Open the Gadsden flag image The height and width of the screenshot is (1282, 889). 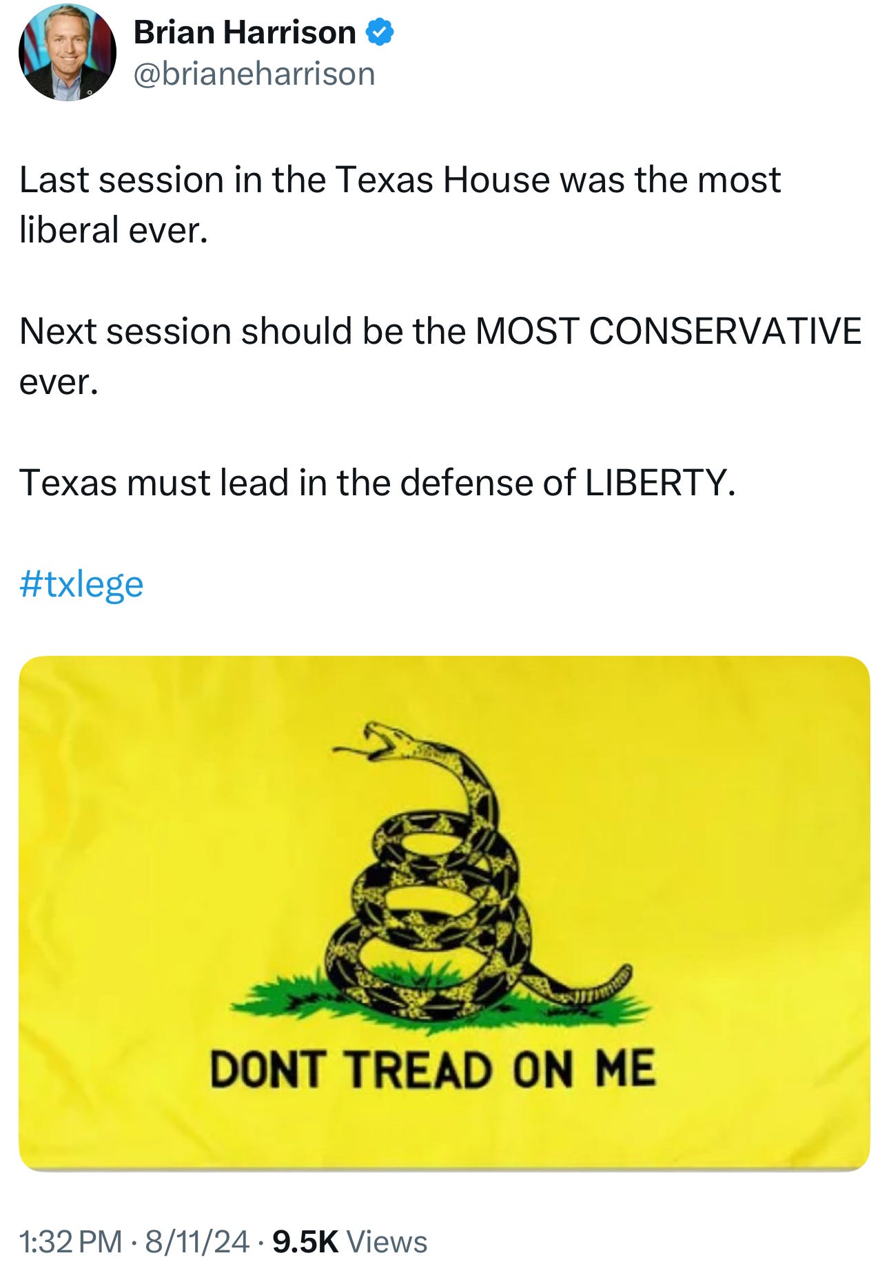pos(444,913)
